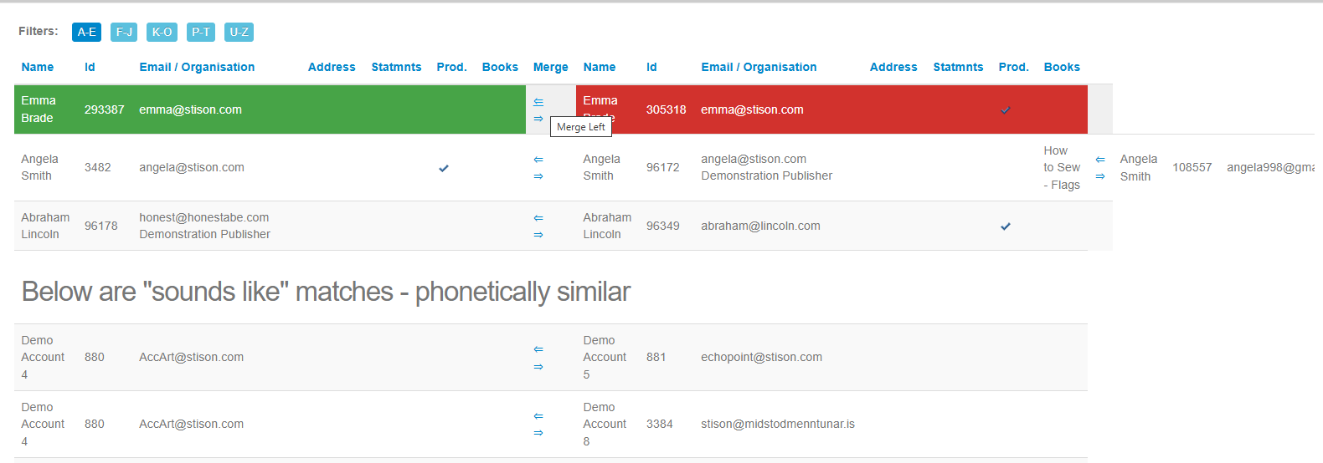Merge left arrow beside Angela Smith 108557

(x=1100, y=159)
